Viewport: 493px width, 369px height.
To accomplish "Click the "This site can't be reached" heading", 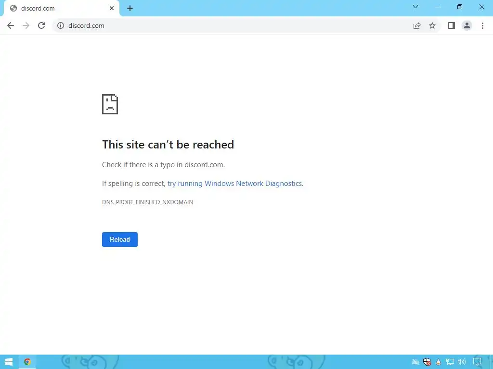I will coord(168,145).
